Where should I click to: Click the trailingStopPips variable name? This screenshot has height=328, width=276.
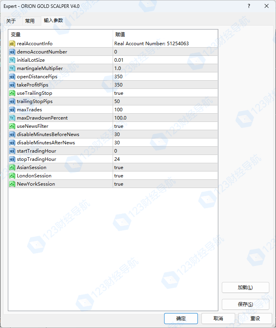35,101
